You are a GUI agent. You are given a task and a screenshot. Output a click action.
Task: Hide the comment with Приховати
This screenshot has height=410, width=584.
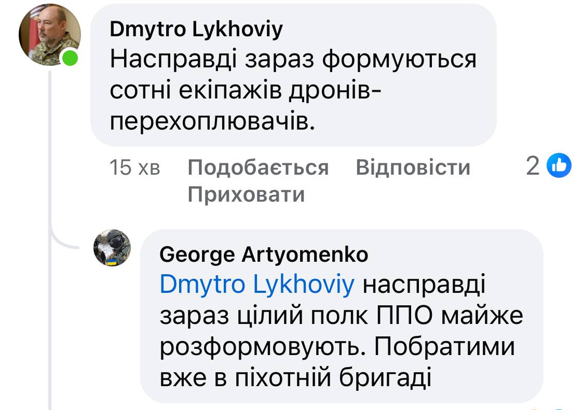[x=246, y=194]
